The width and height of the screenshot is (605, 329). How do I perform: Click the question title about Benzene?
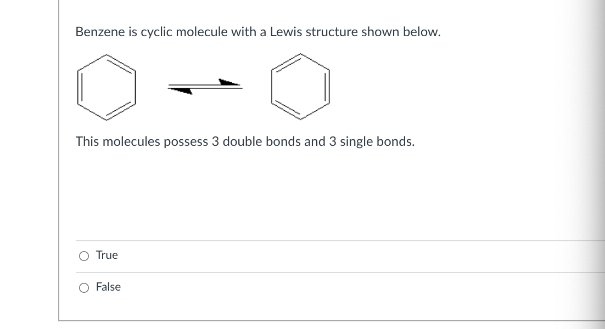pos(258,32)
